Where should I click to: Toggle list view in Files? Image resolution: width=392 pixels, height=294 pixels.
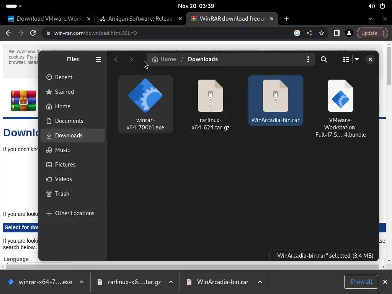pos(346,59)
